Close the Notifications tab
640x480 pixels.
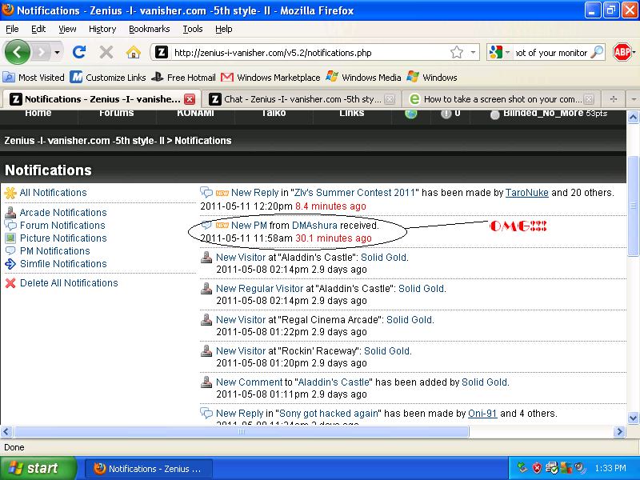click(190, 99)
